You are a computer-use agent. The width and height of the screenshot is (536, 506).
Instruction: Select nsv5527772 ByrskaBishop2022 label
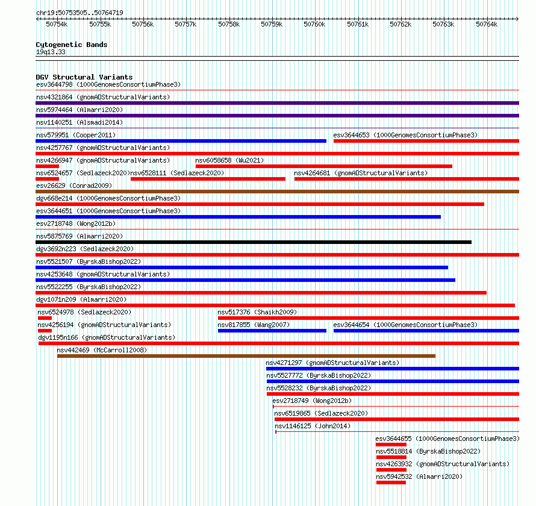[319, 375]
